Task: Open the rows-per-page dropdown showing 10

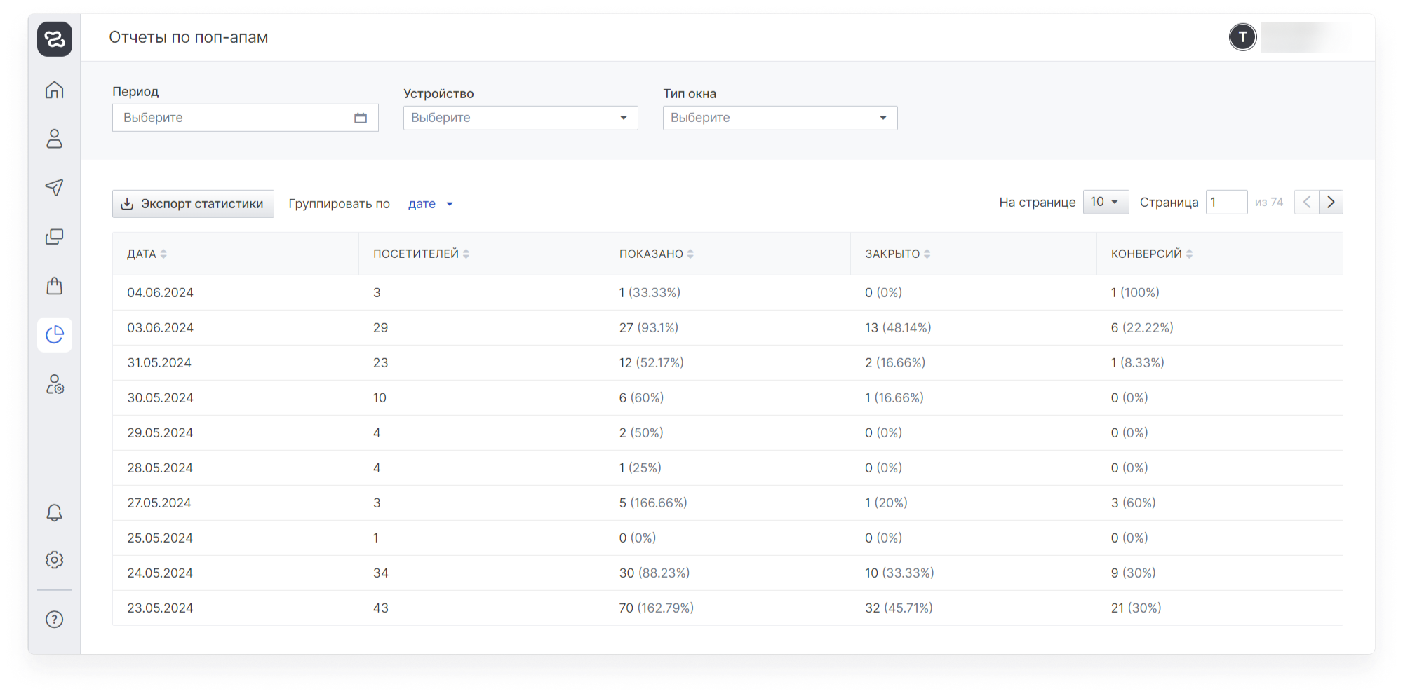Action: tap(1106, 202)
